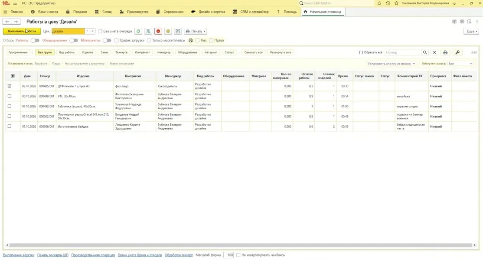
Task: Click the magnifier search button beside Номер field
Action: pyautogui.click(x=425, y=52)
